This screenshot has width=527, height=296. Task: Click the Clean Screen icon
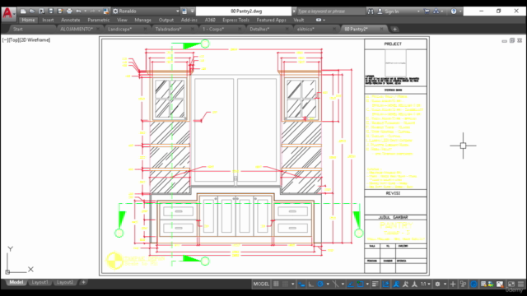511,284
